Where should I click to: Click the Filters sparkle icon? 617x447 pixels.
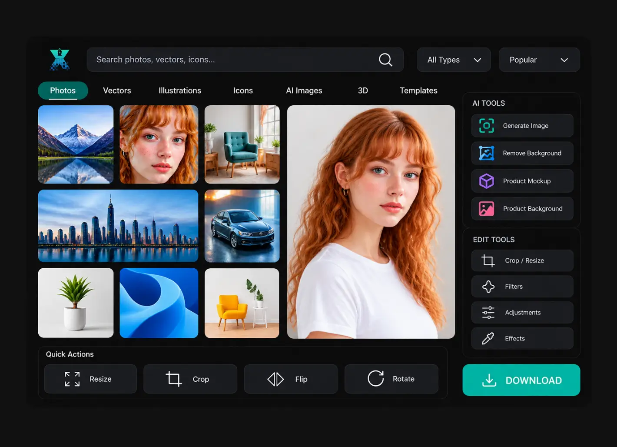(488, 287)
